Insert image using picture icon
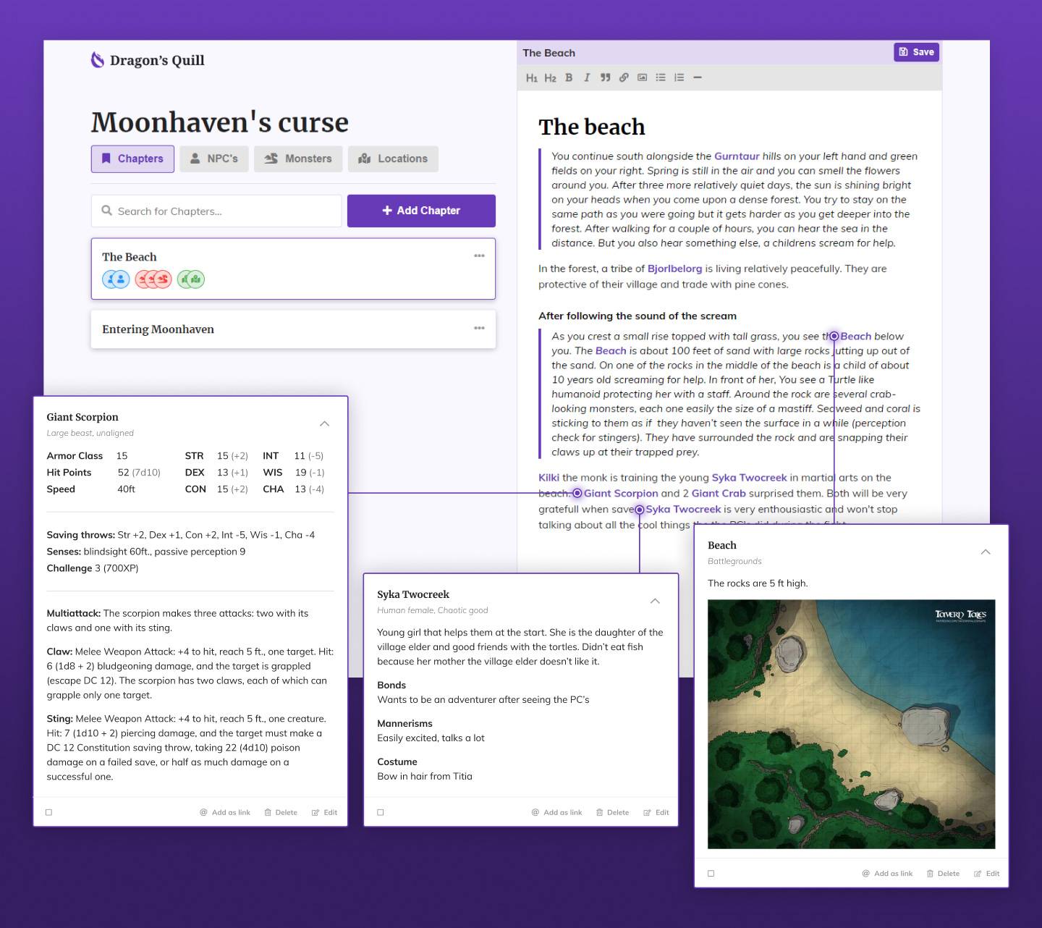 click(x=642, y=77)
